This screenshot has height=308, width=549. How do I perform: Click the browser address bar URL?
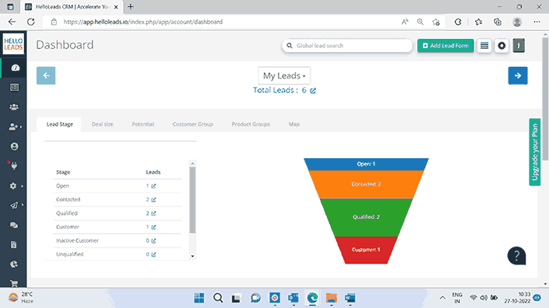pos(143,22)
